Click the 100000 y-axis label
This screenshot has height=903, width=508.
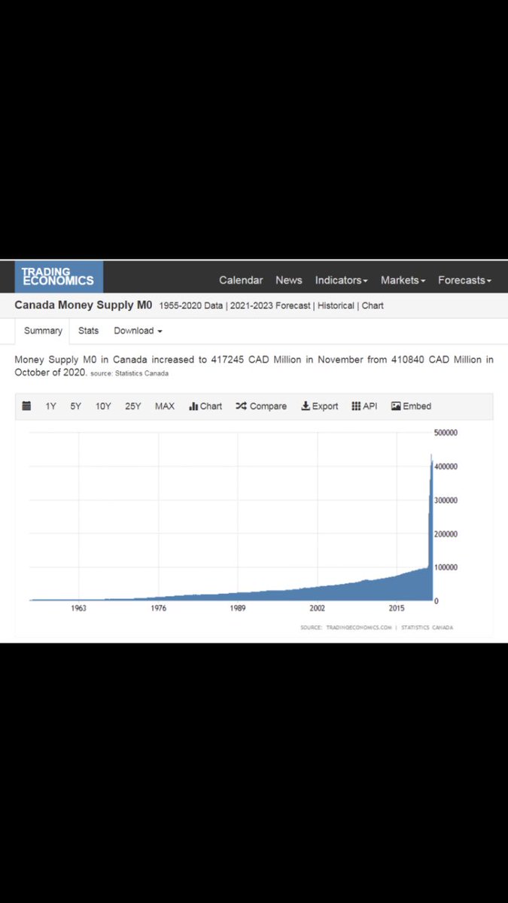(446, 567)
